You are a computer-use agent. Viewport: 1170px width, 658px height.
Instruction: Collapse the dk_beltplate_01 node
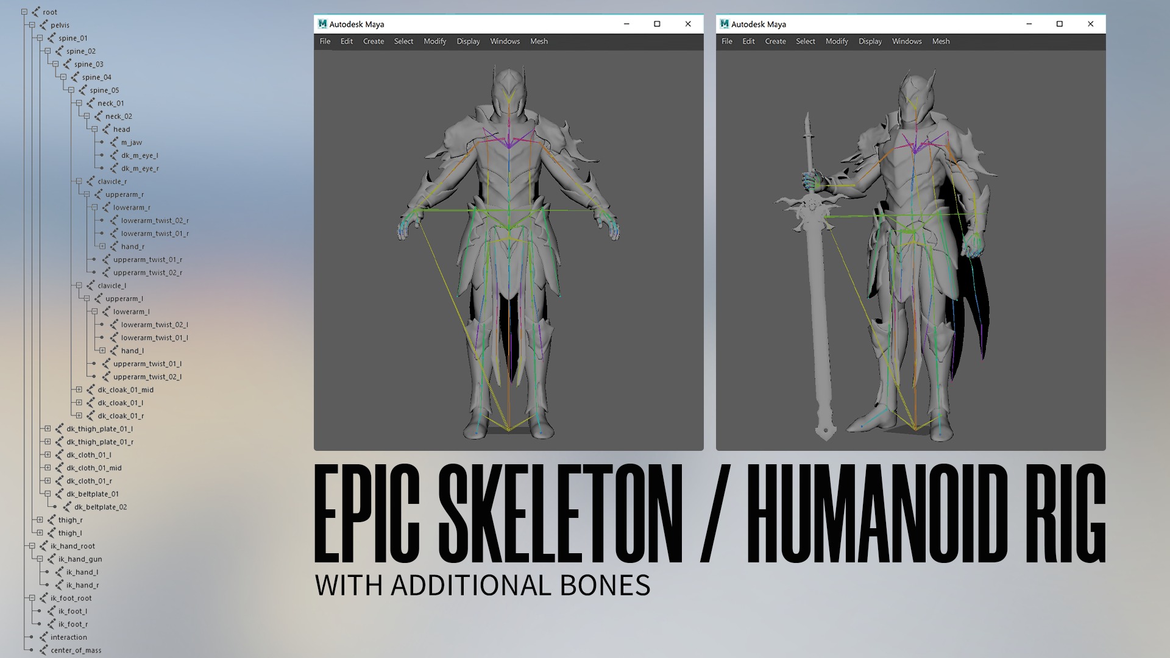(48, 494)
